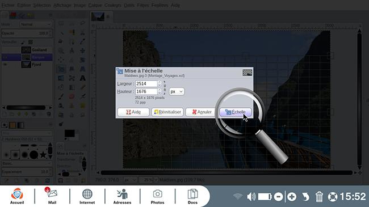
Task: Select the Ellipse Select tool
Action: [72, 23]
